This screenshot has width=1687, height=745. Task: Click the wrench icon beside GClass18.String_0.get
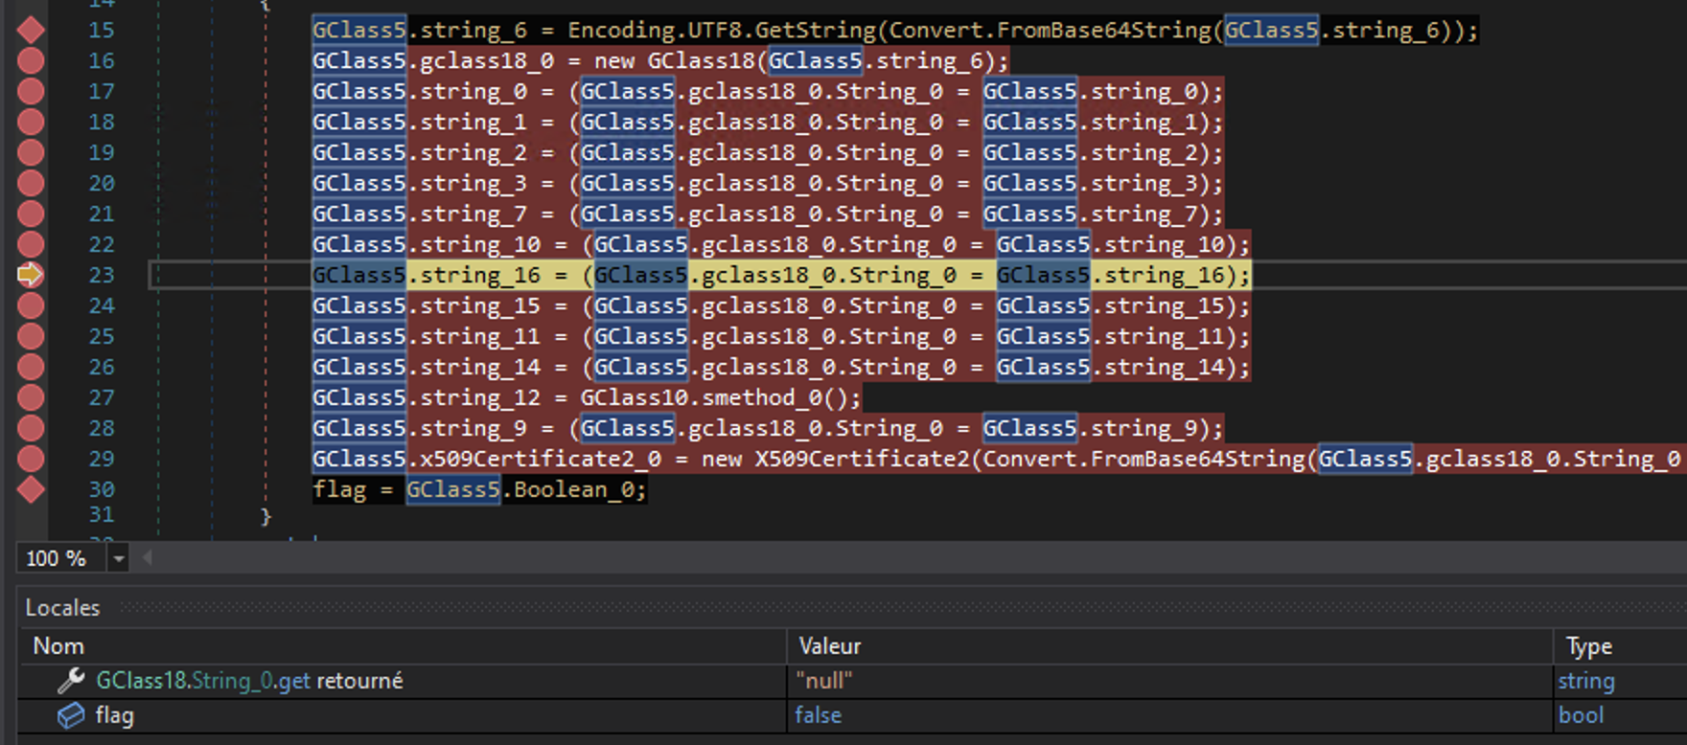70,681
